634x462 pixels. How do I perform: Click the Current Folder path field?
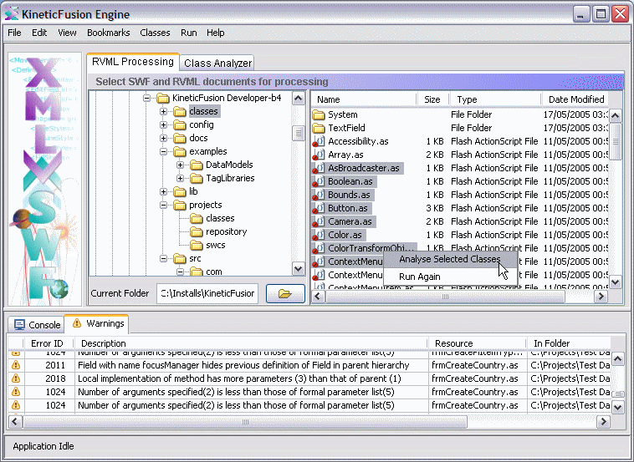(x=207, y=293)
